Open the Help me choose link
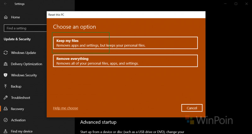The width and height of the screenshot is (252, 134). tap(66, 108)
